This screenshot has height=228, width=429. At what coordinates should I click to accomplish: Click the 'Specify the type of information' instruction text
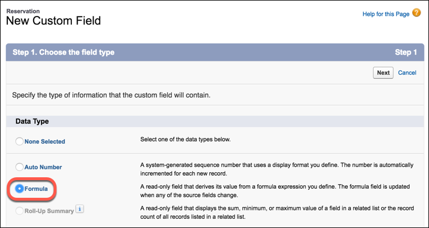(111, 96)
